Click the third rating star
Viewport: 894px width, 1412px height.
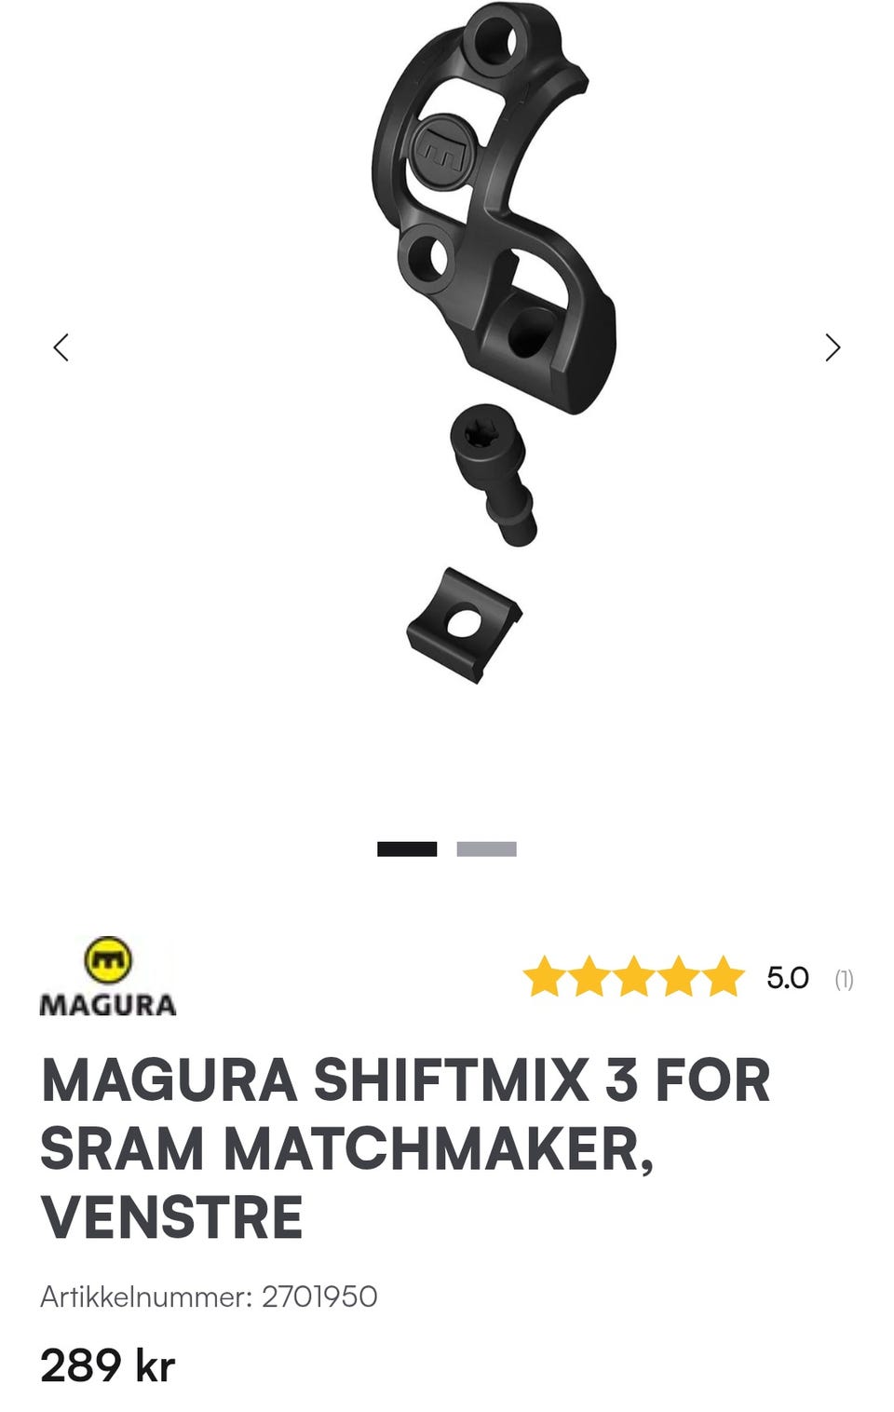coord(633,977)
